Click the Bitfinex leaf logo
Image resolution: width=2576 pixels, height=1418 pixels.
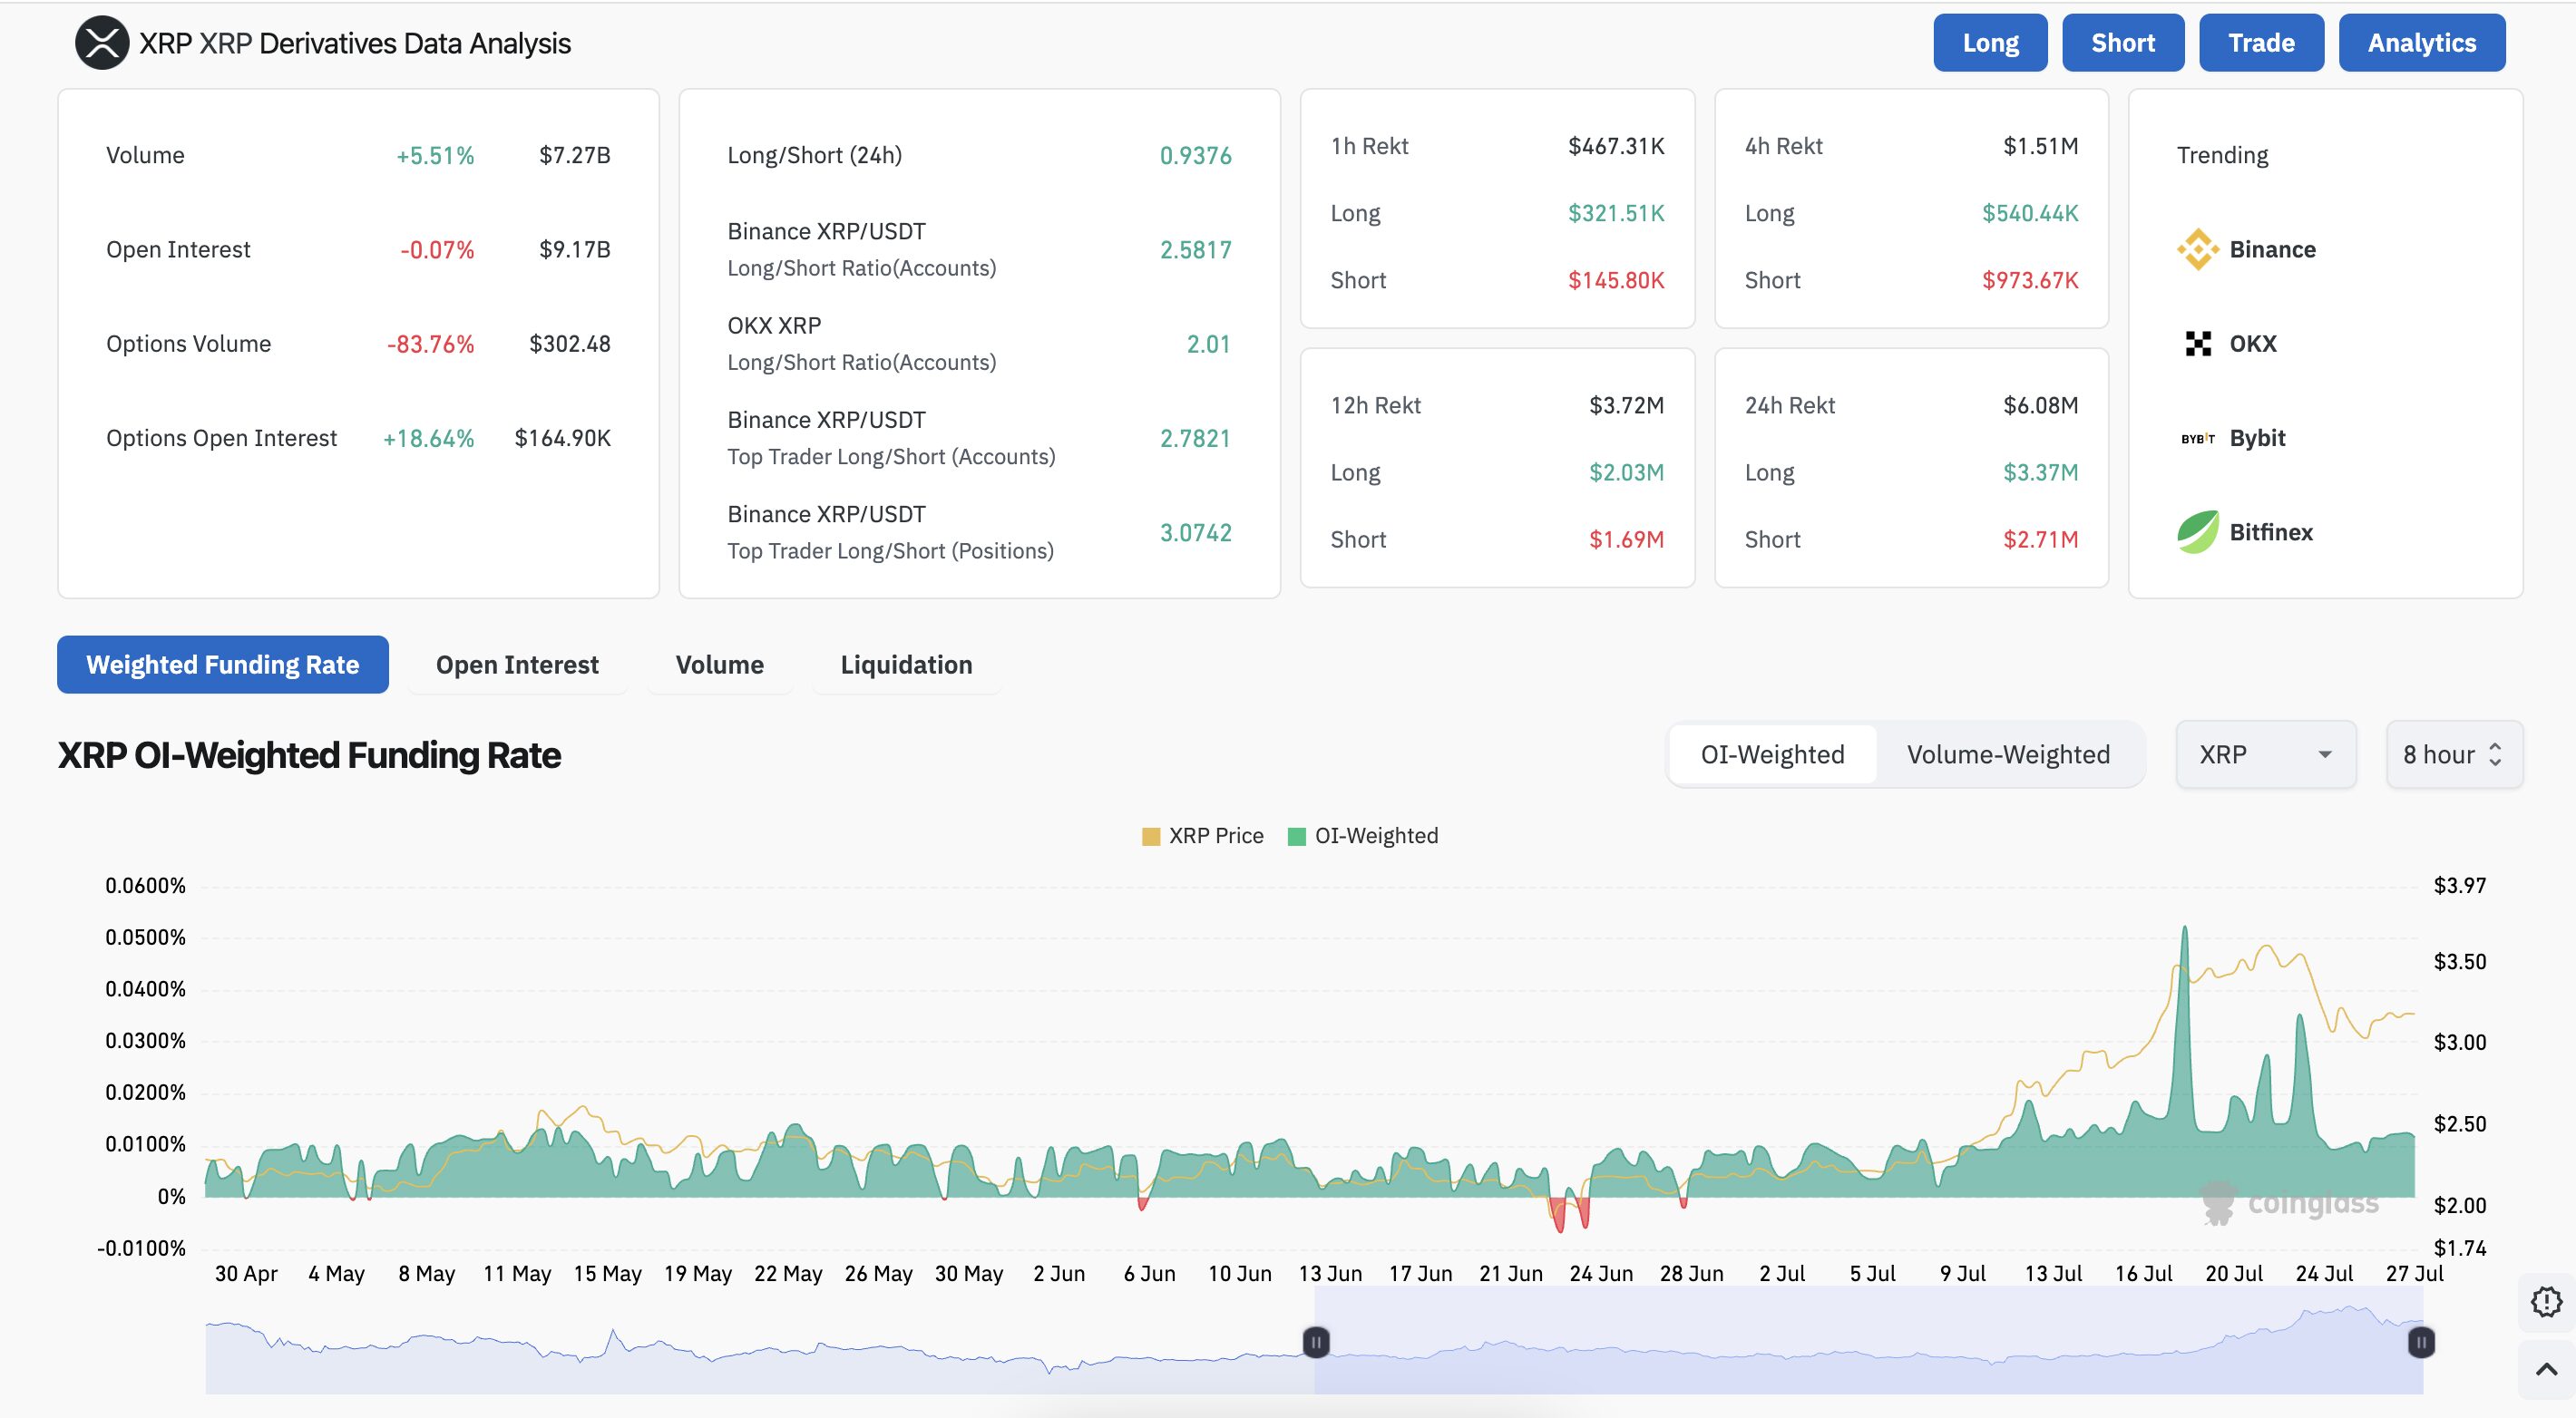2197,532
